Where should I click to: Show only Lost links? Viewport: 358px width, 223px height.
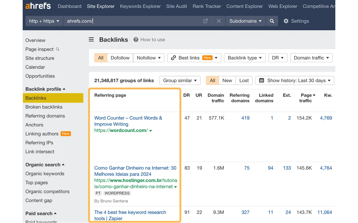coord(244,80)
